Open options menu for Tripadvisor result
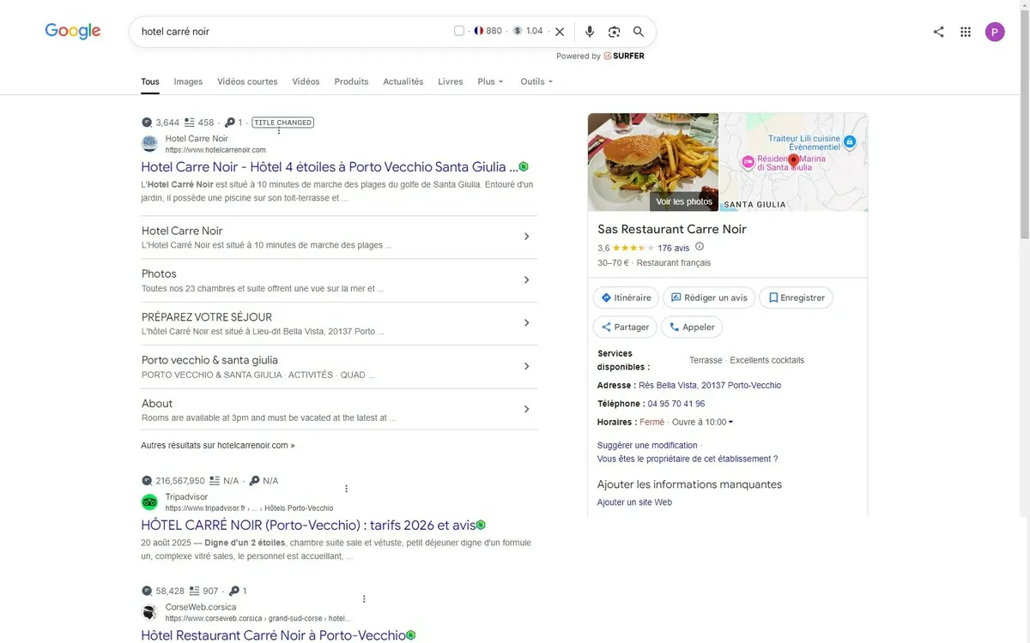This screenshot has width=1030, height=643. click(x=347, y=489)
